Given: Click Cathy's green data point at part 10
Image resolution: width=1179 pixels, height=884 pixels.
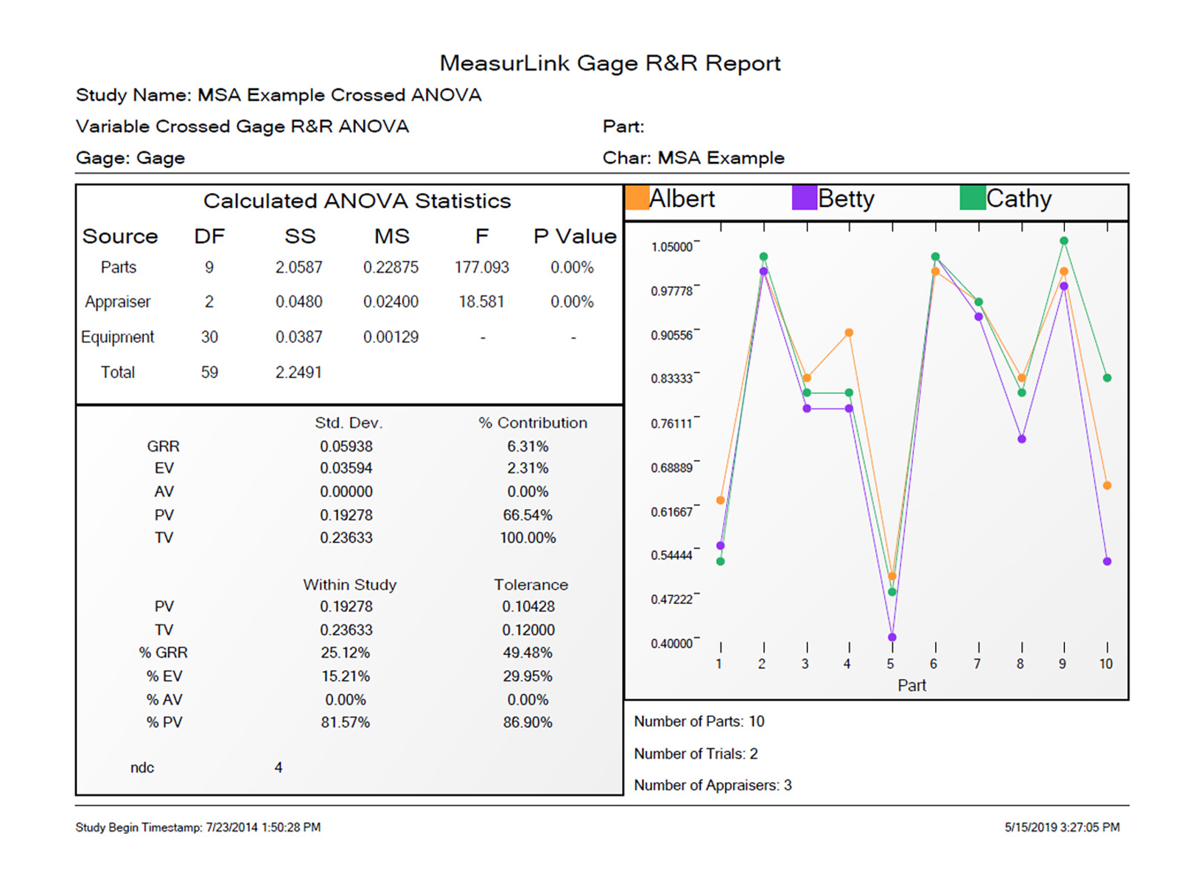Looking at the screenshot, I should (1108, 378).
